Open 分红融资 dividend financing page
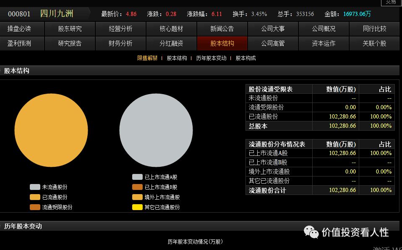Viewport: 402px width, 250px height. (x=171, y=43)
